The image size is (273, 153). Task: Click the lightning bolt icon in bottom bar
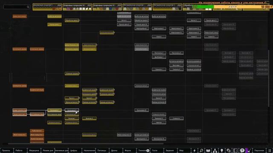coord(195,150)
